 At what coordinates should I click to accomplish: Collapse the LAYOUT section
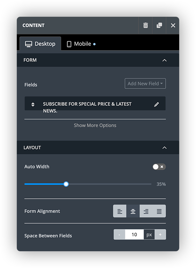[x=164, y=148]
